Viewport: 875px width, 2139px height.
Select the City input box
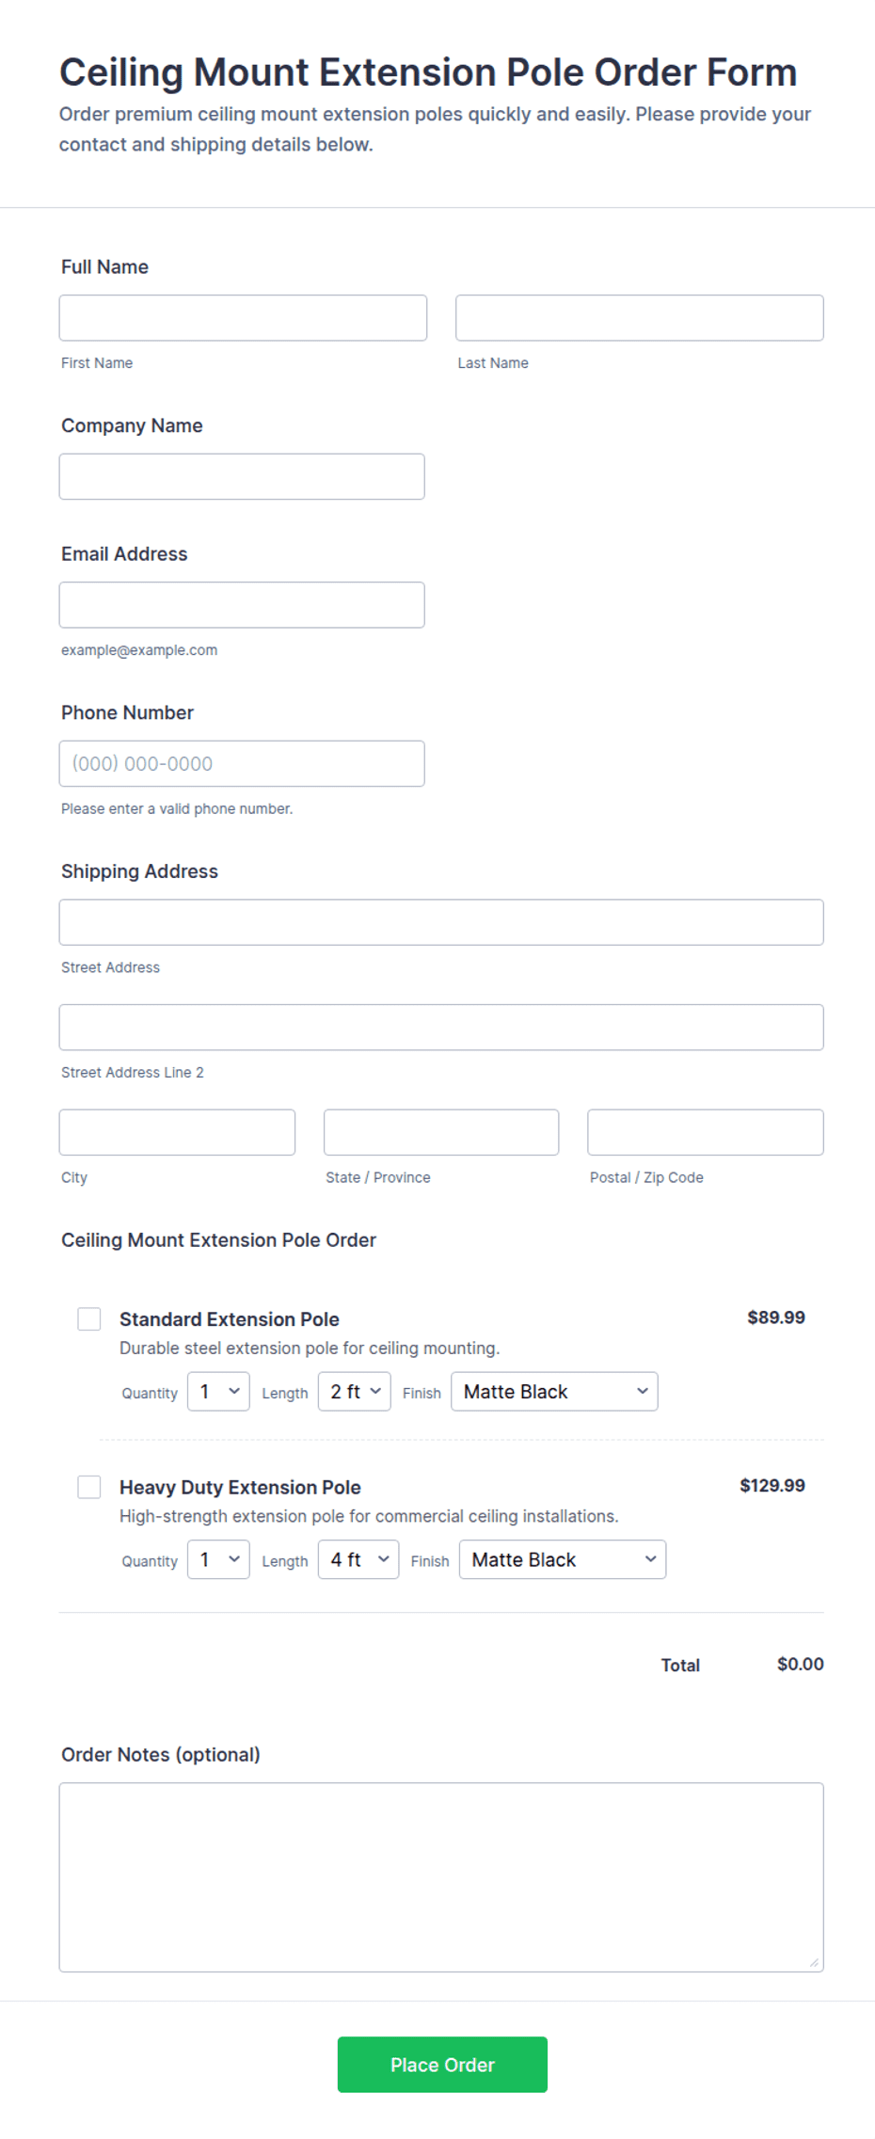[x=177, y=1132]
